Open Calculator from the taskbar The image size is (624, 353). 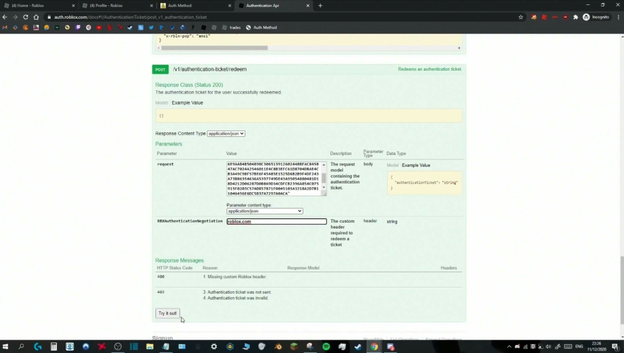tap(54, 346)
